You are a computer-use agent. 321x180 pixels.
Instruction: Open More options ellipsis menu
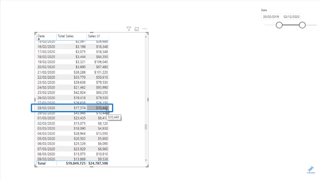click(144, 29)
